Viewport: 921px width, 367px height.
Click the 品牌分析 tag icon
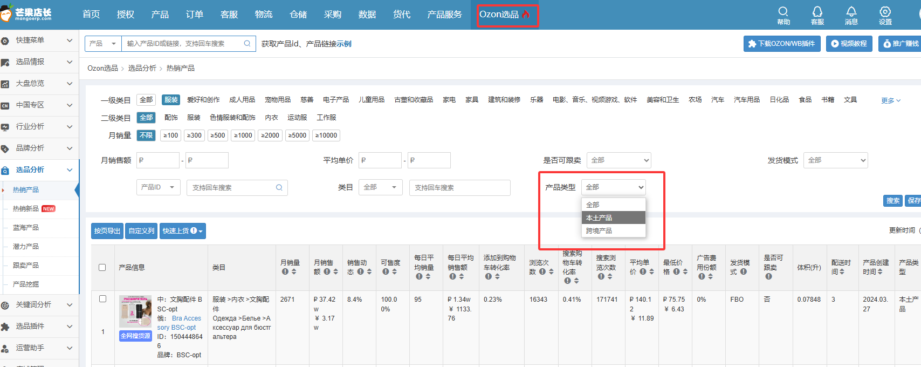5,148
